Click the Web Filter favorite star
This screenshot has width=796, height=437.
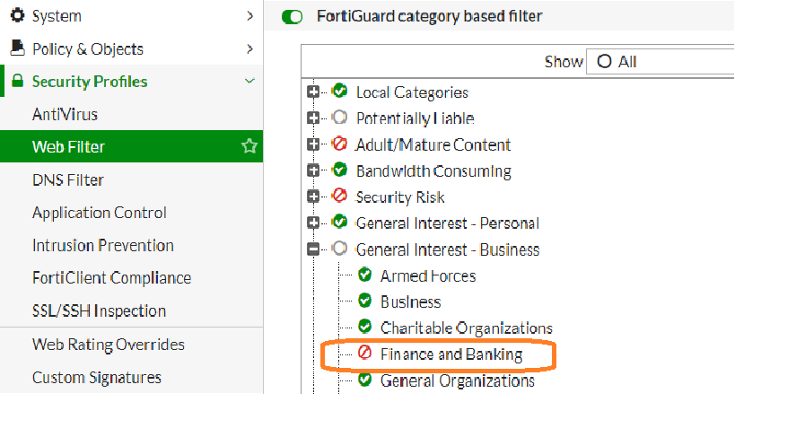click(x=249, y=146)
